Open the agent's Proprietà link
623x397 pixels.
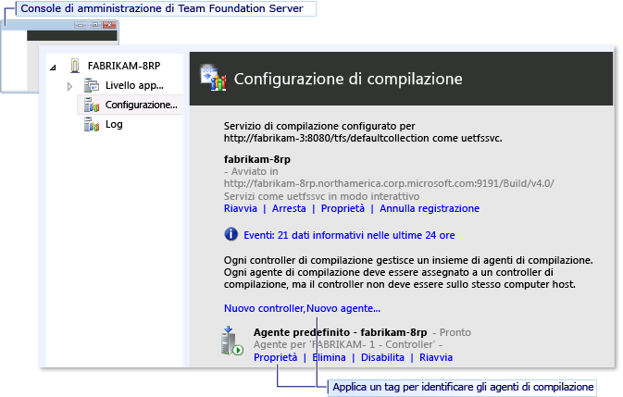point(275,357)
